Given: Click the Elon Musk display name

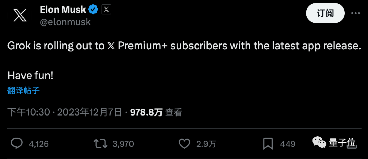Looking at the screenshot, I should [63, 10].
